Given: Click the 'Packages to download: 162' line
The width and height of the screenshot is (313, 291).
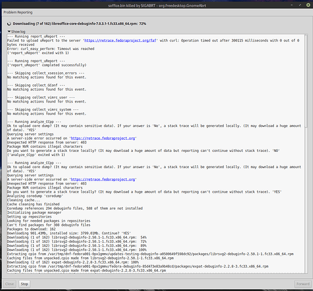Looking at the screenshot, I should (x=31, y=229).
